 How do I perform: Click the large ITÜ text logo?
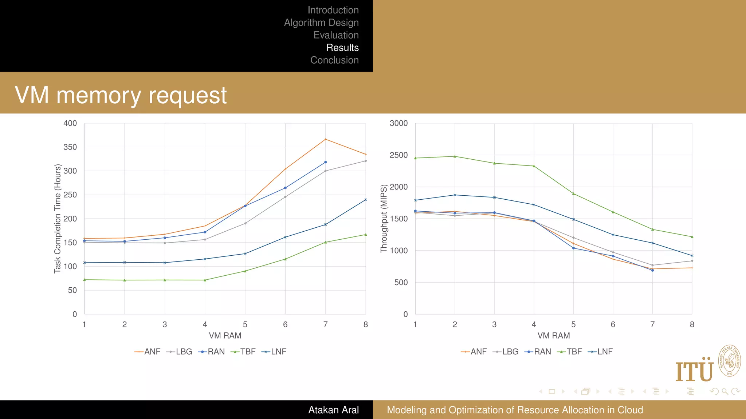click(x=694, y=369)
